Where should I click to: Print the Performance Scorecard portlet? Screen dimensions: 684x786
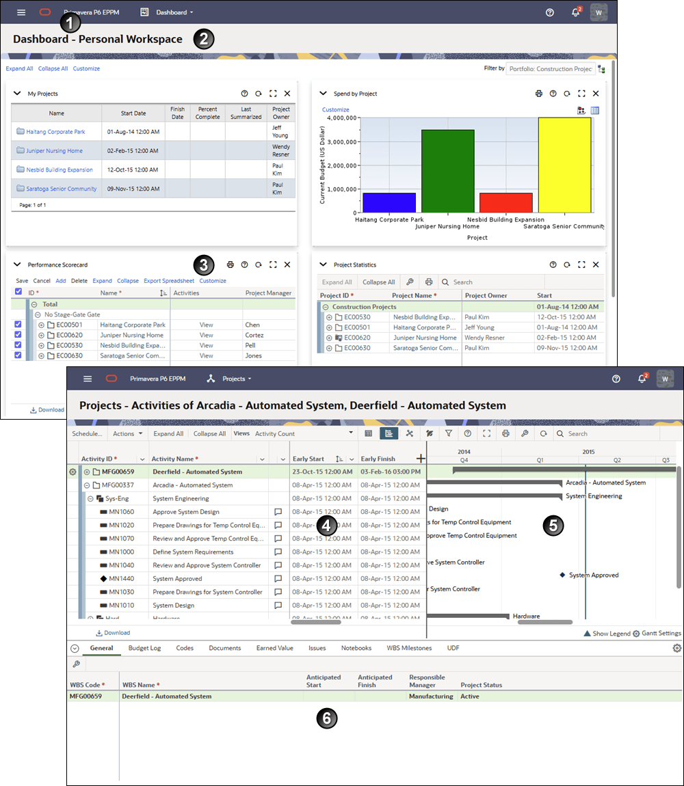pyautogui.click(x=230, y=265)
